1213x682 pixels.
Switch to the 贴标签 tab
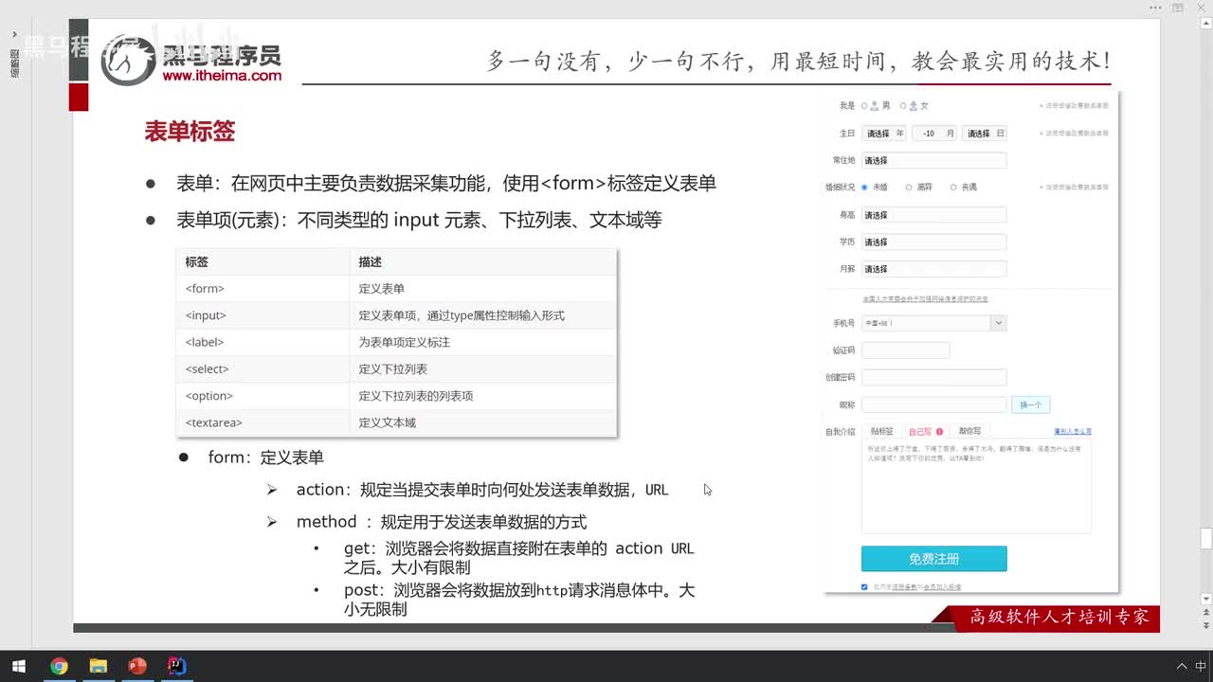(881, 431)
